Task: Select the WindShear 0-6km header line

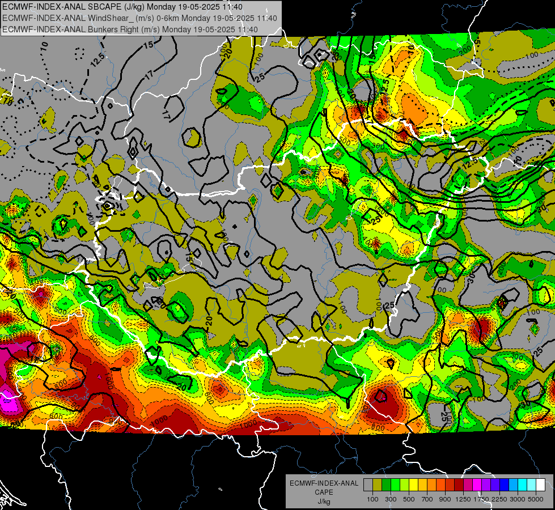Action: pos(139,18)
